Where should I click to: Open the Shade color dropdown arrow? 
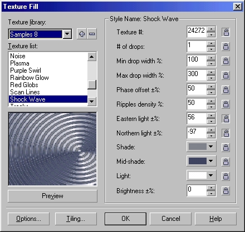[210, 147]
